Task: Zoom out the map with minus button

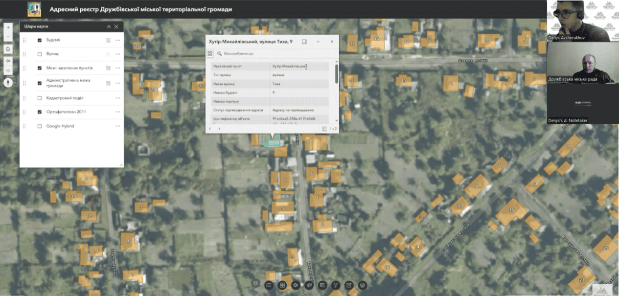Action: (x=8, y=37)
